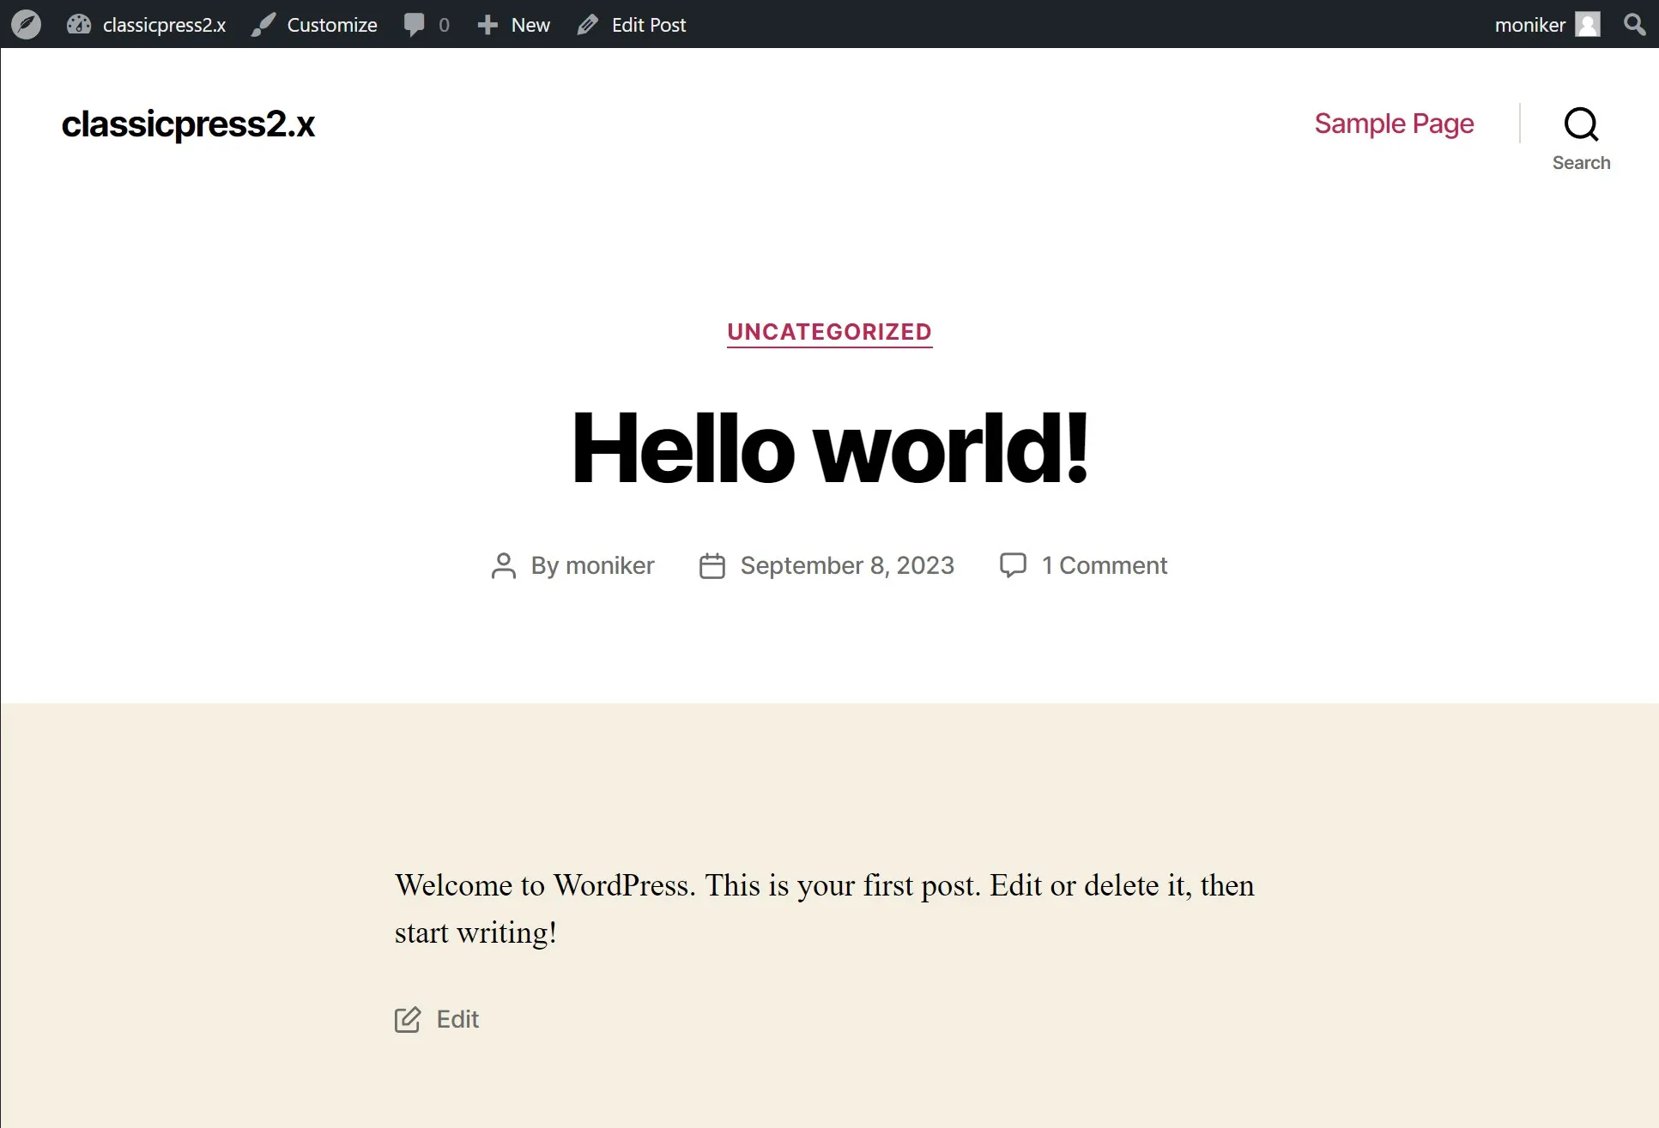1659x1128 pixels.
Task: Click the Customize paintbrush icon
Action: coord(263,25)
